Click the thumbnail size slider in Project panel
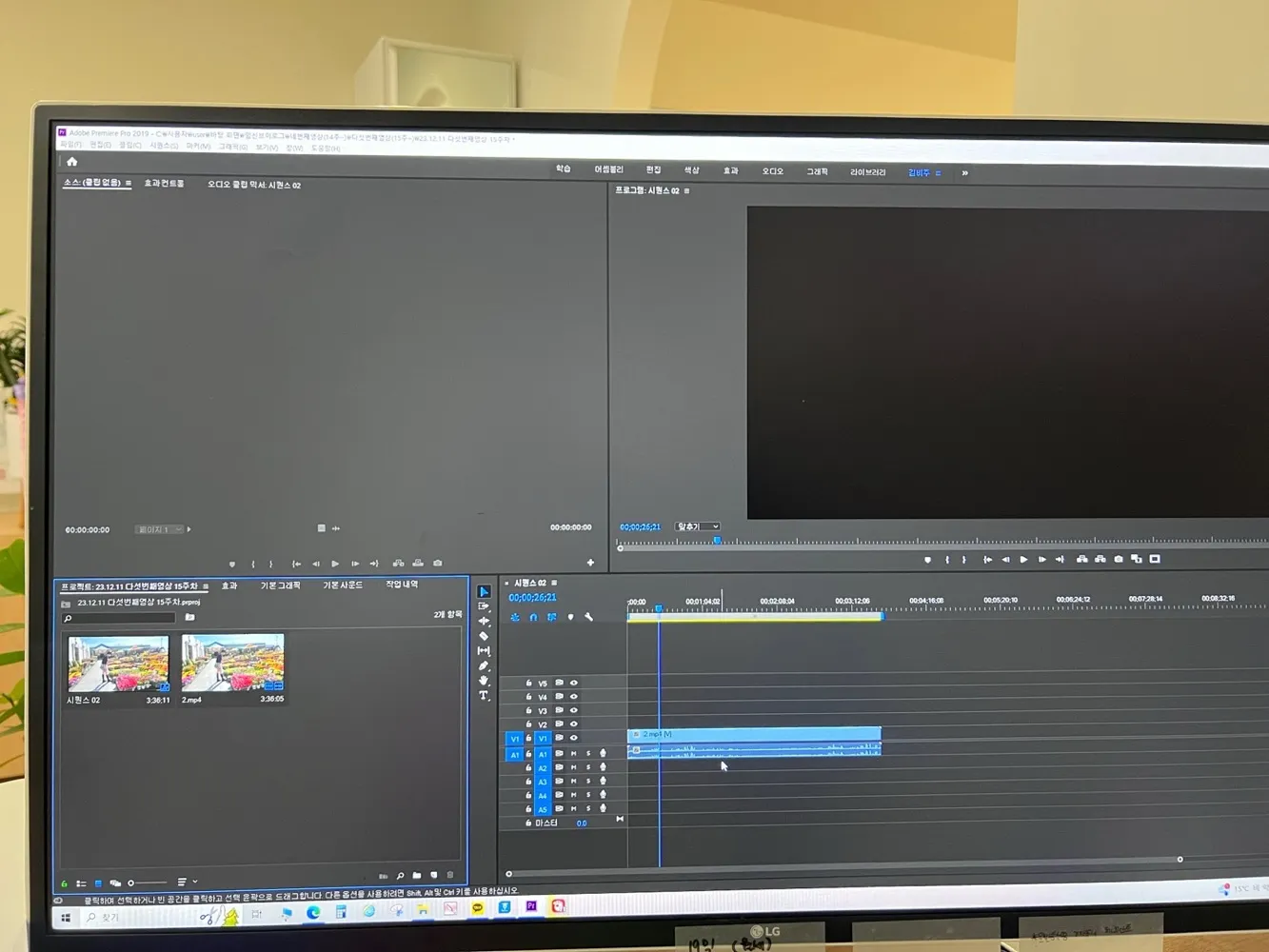1269x952 pixels. 148,883
